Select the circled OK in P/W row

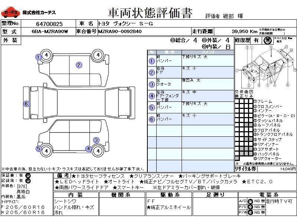250,212
